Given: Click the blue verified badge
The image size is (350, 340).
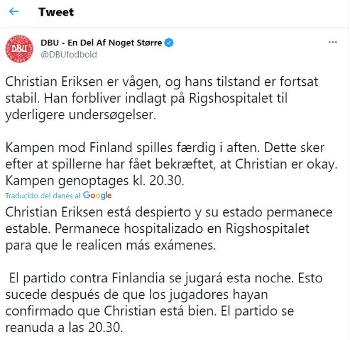Looking at the screenshot, I should tap(168, 43).
